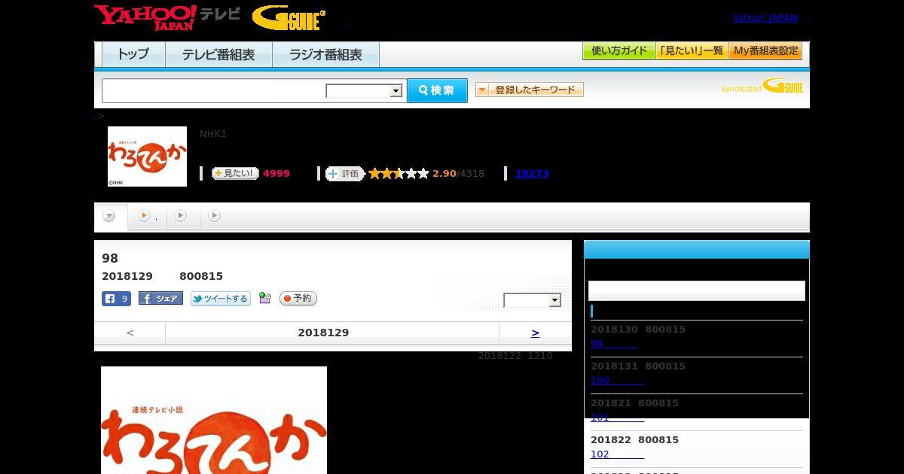The image size is (904, 474).
Task: Open the ラジオ番組表 tab
Action: click(x=325, y=55)
